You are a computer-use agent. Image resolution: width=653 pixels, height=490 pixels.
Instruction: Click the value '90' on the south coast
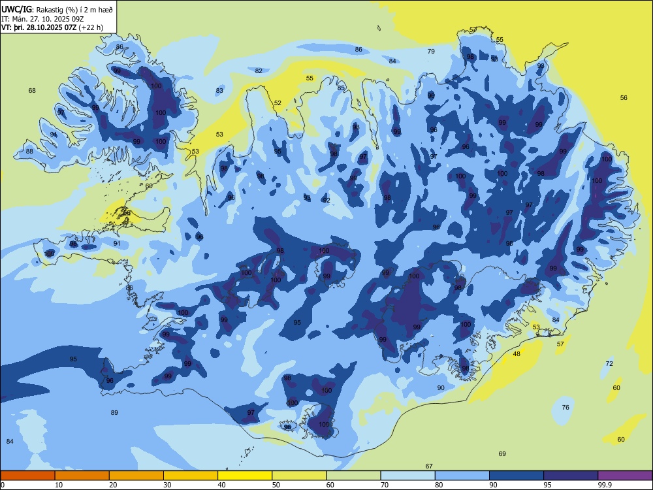pos(441,387)
